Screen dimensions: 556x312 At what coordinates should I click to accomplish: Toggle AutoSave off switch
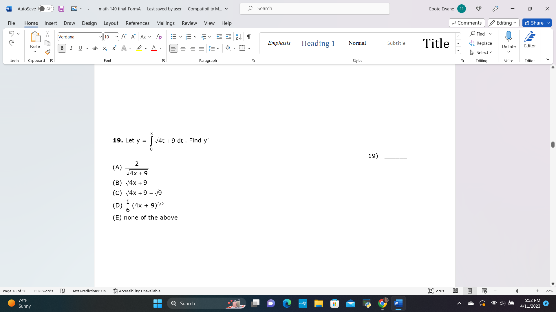(46, 9)
